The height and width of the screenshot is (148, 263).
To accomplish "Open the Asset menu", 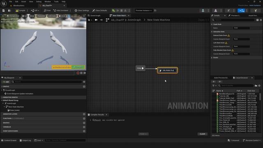I will (x=23, y=2).
